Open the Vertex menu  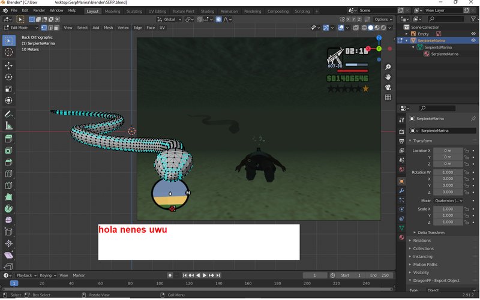click(123, 28)
